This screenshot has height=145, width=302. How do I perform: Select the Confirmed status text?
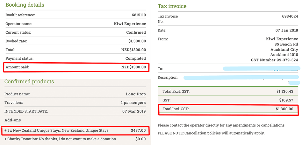(x=136, y=32)
